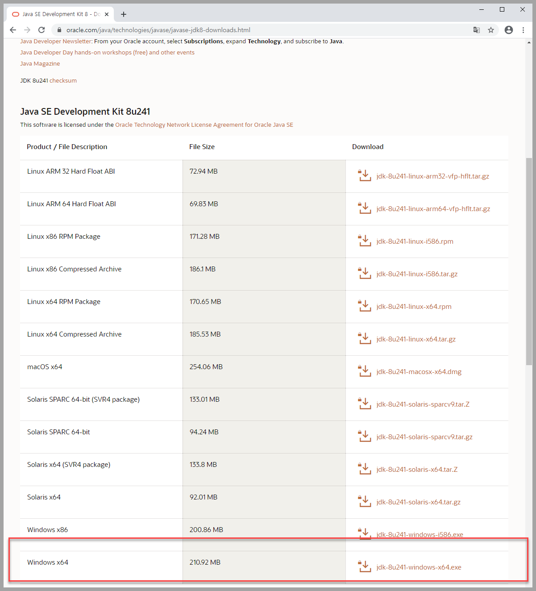The height and width of the screenshot is (591, 536).
Task: Click download icon for jdk-8u241-linux-x64.rpm
Action: coord(365,306)
